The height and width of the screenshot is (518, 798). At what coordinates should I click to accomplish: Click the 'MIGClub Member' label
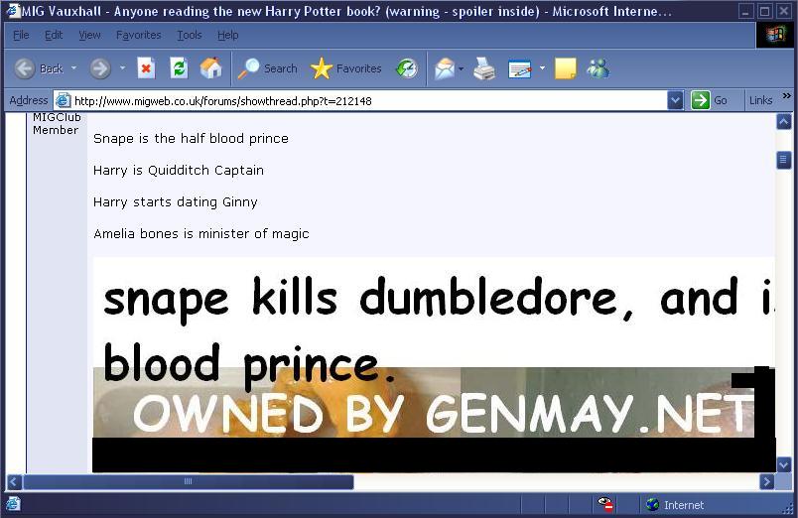point(56,125)
